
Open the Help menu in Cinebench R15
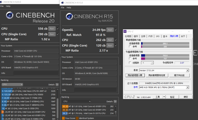coord(69,8)
